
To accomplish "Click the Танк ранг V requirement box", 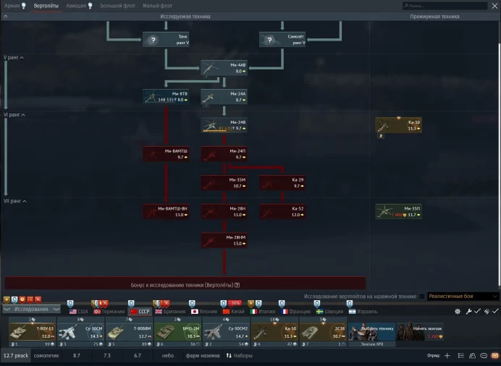I will (166, 40).
